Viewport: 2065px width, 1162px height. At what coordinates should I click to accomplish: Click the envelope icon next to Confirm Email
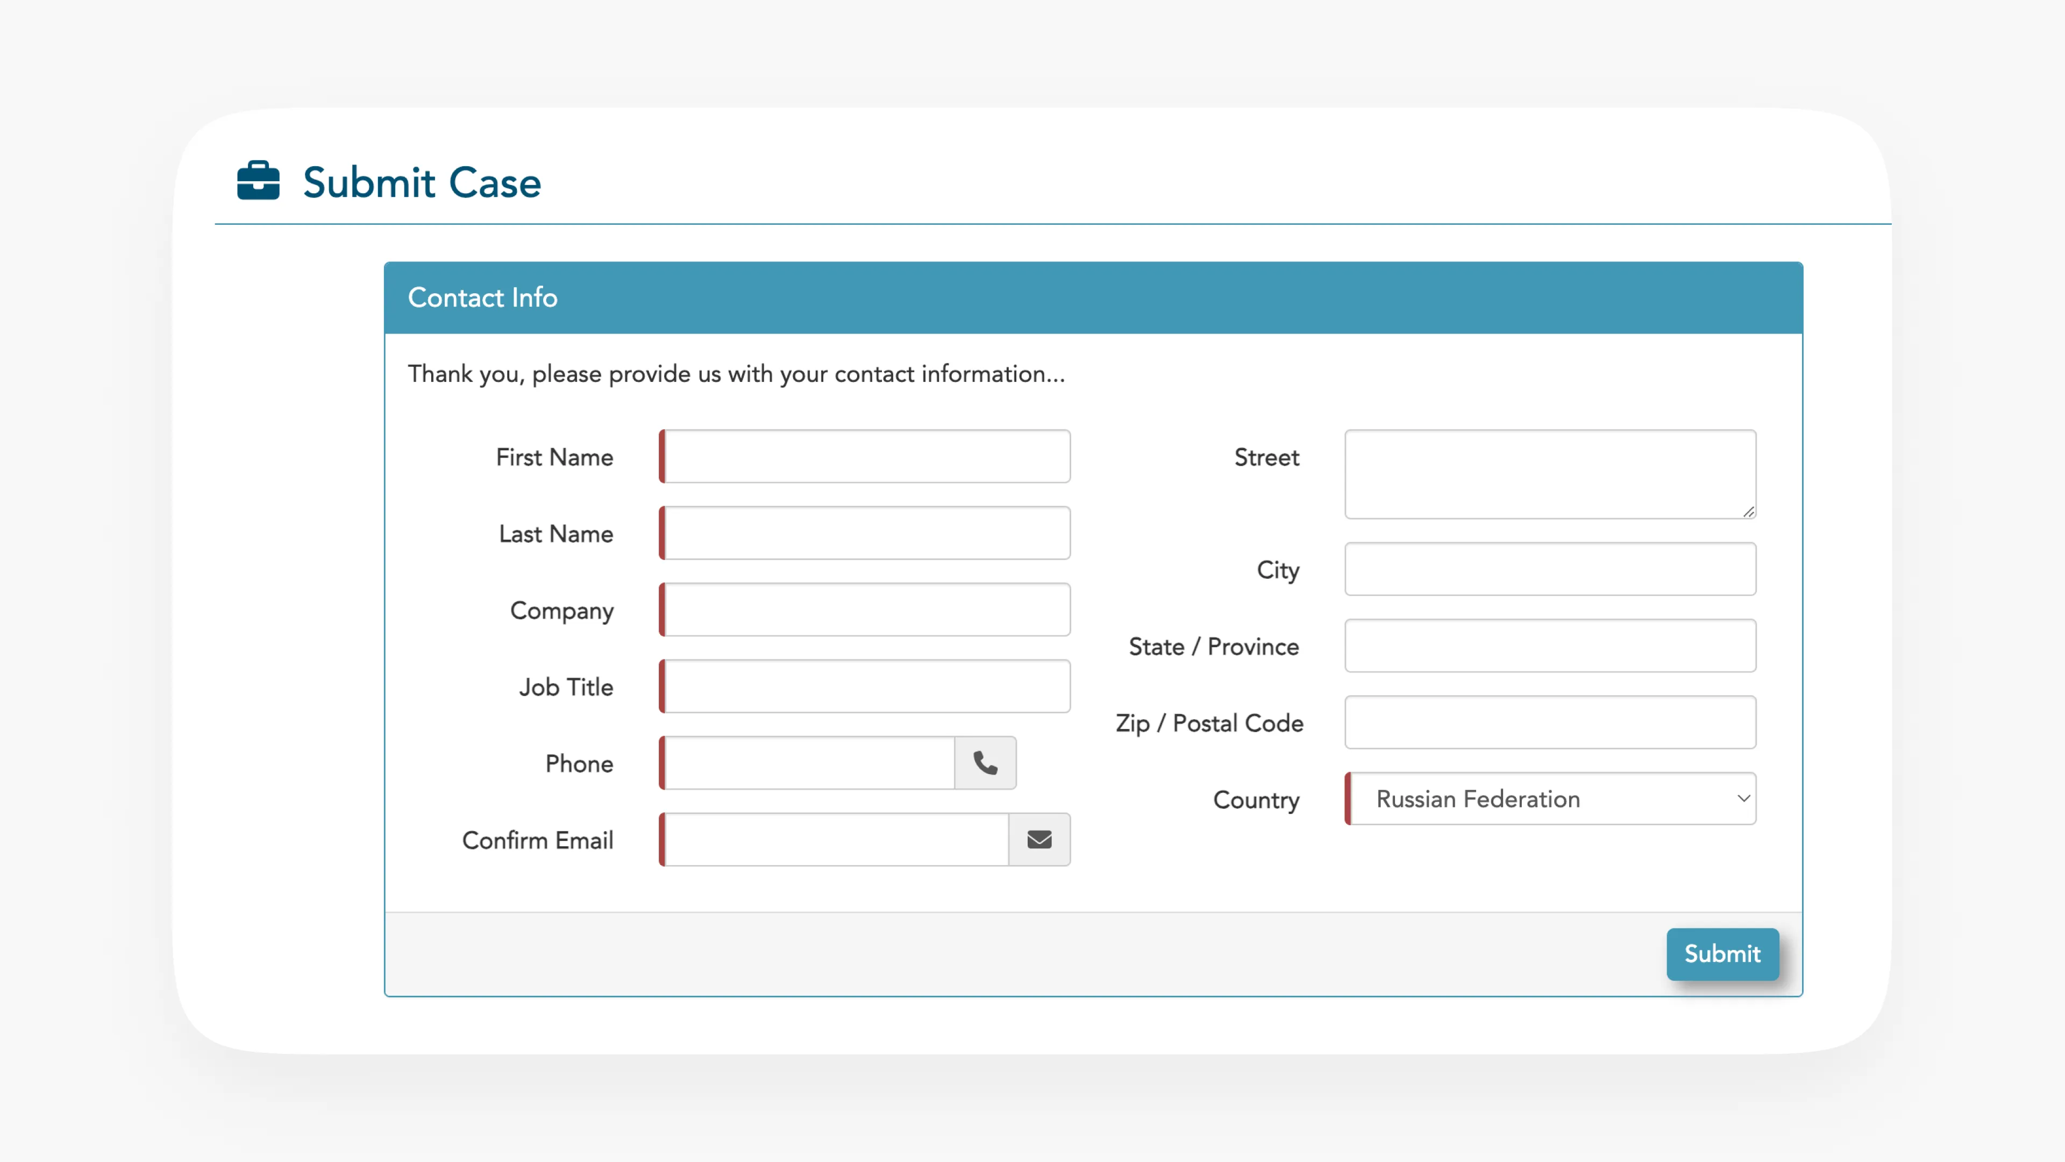[x=1039, y=840]
